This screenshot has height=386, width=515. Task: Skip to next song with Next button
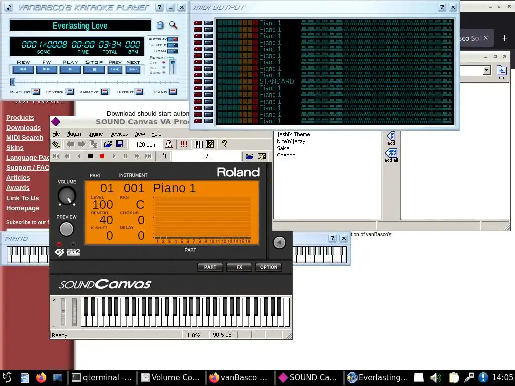[x=133, y=69]
